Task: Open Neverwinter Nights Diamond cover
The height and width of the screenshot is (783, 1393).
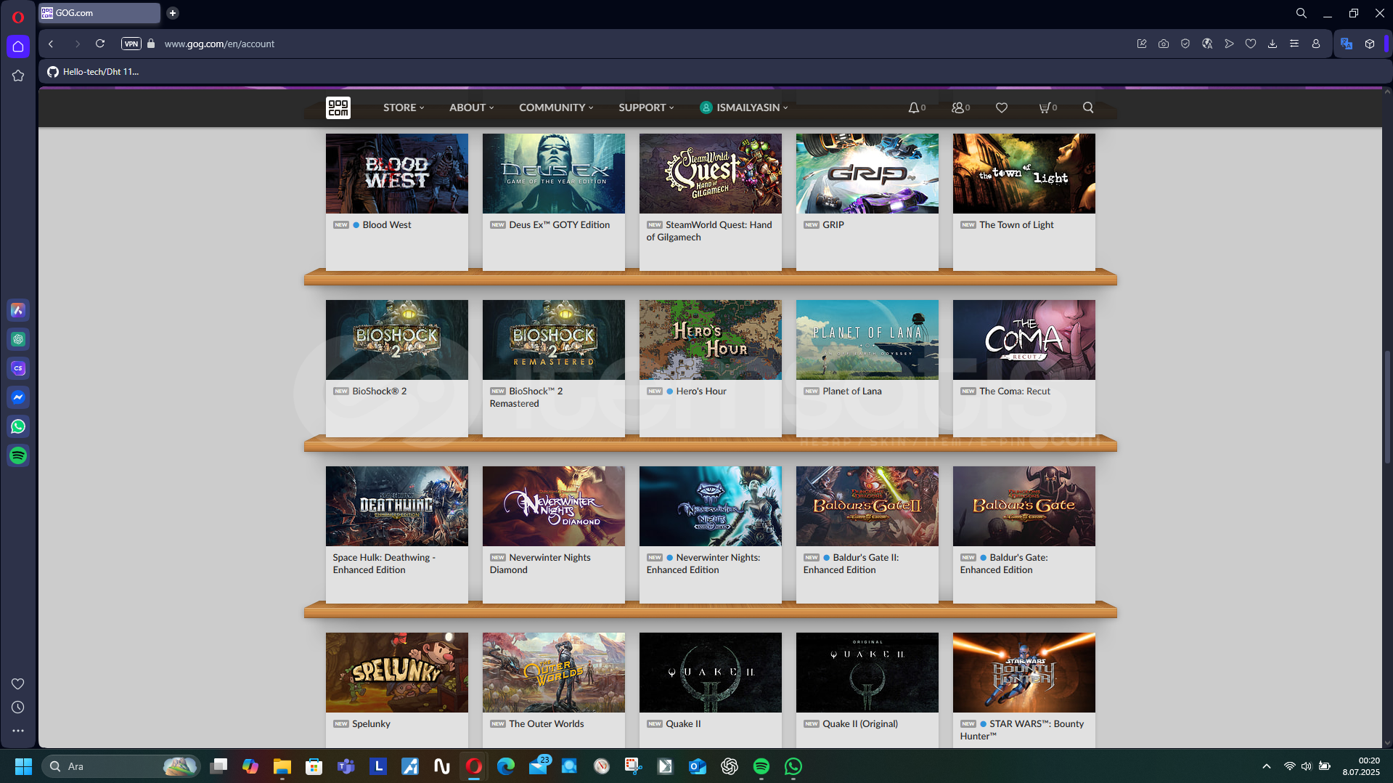Action: [553, 506]
